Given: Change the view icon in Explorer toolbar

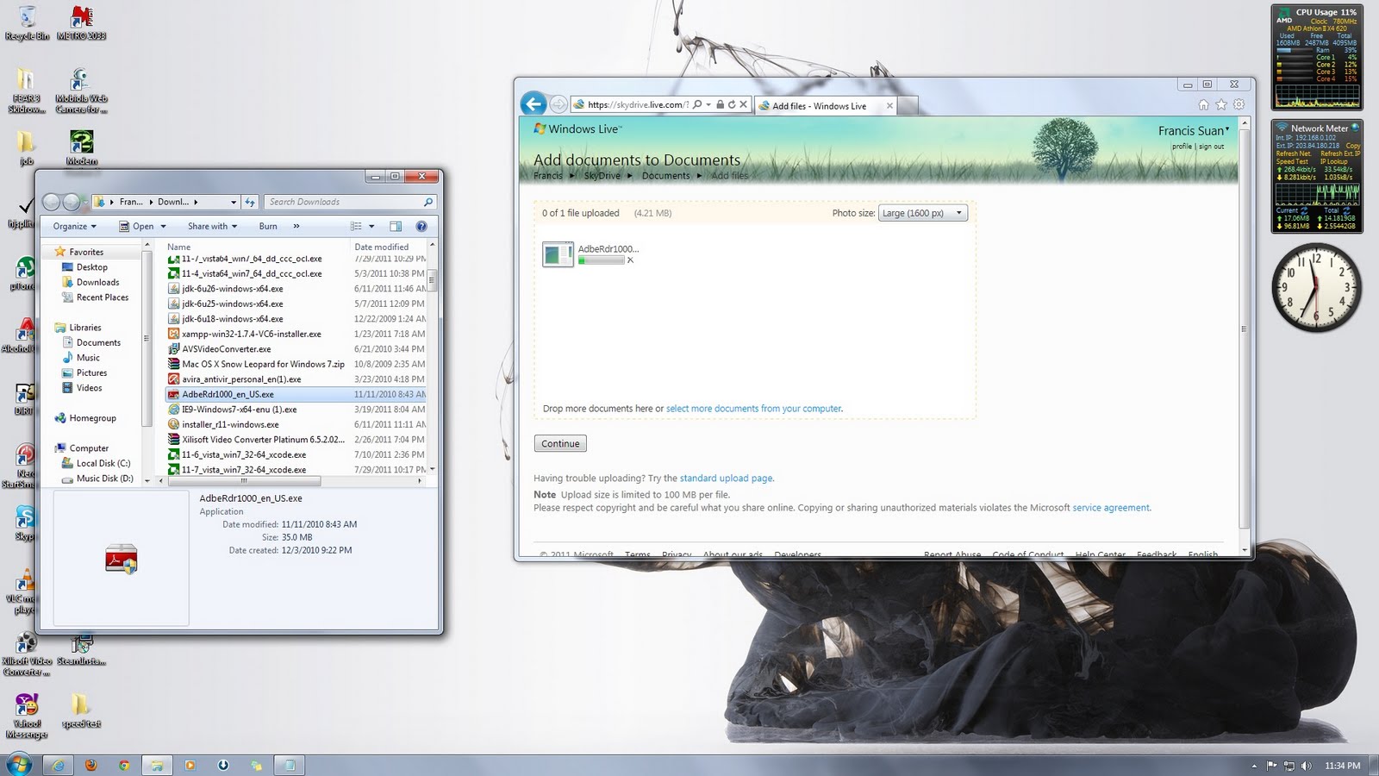Looking at the screenshot, I should pos(356,226).
